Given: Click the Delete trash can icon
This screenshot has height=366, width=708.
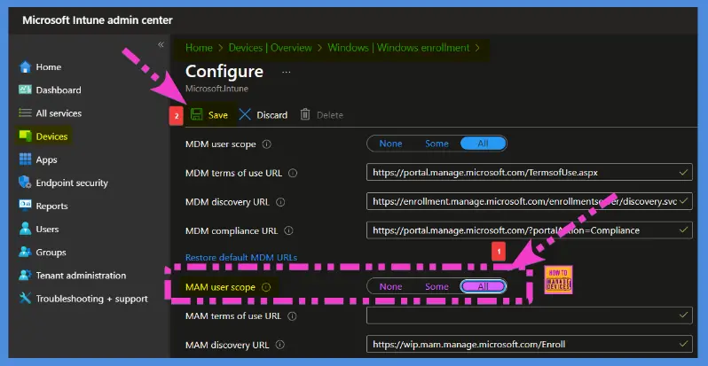Looking at the screenshot, I should (305, 114).
